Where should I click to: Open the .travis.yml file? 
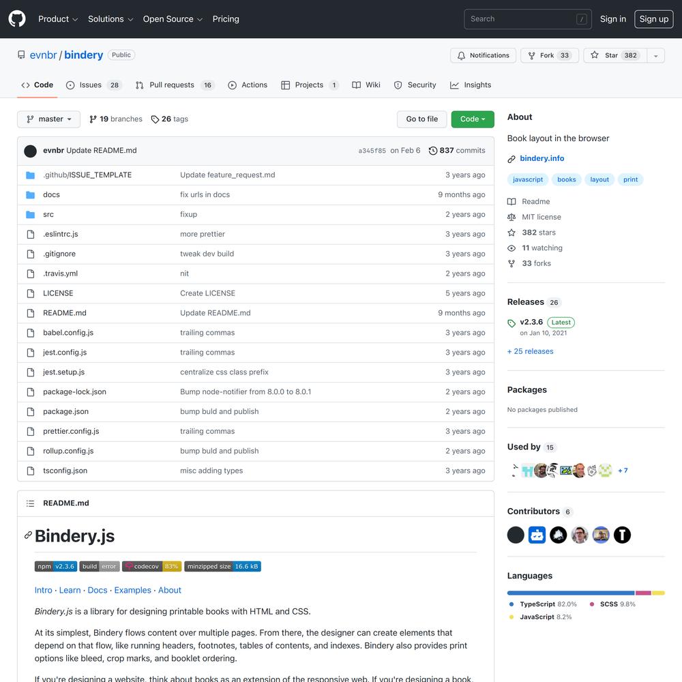[61, 273]
